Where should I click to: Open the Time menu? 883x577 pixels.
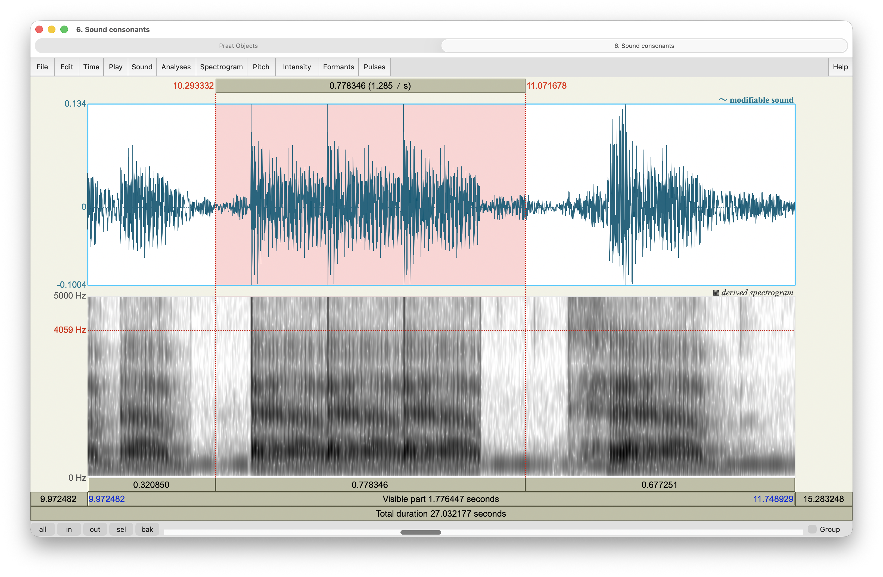pyautogui.click(x=91, y=67)
